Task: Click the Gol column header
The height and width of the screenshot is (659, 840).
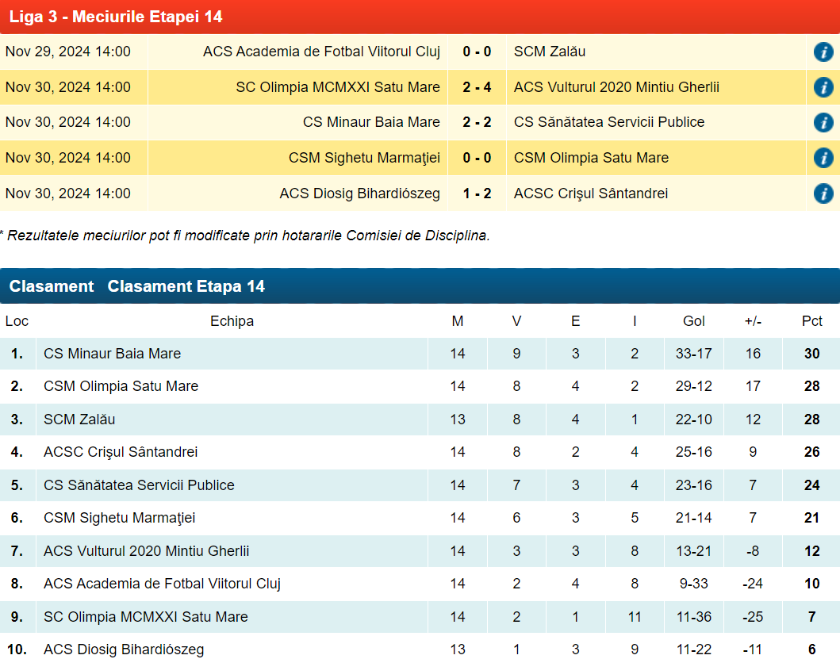Action: pos(694,321)
